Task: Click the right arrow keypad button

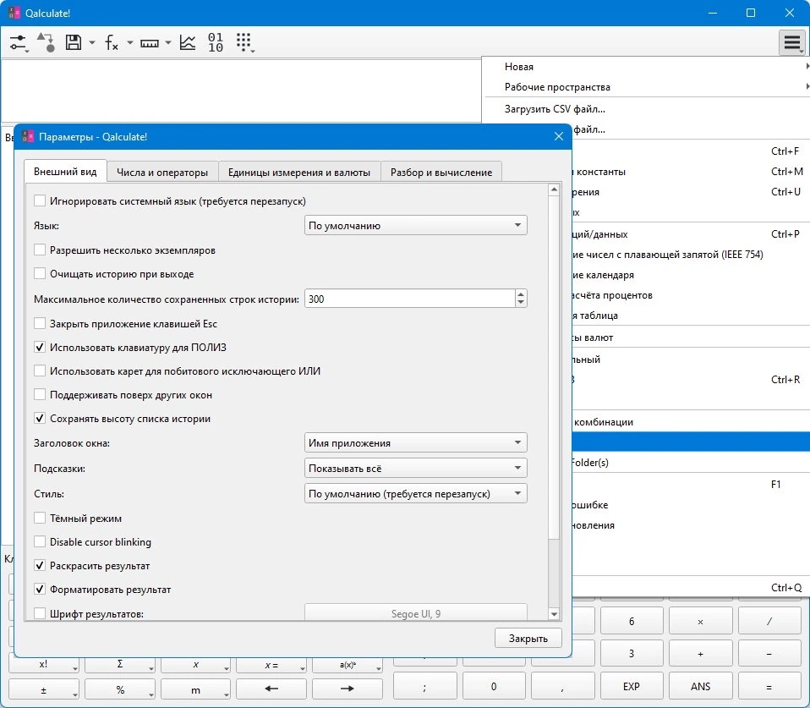Action: tap(348, 689)
